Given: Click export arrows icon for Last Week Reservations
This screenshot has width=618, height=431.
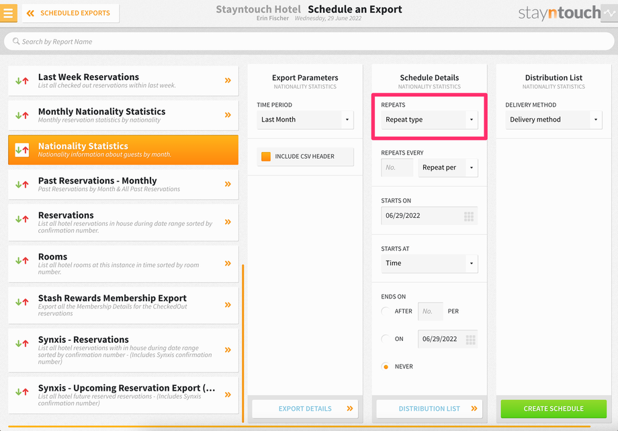Looking at the screenshot, I should coord(22,81).
